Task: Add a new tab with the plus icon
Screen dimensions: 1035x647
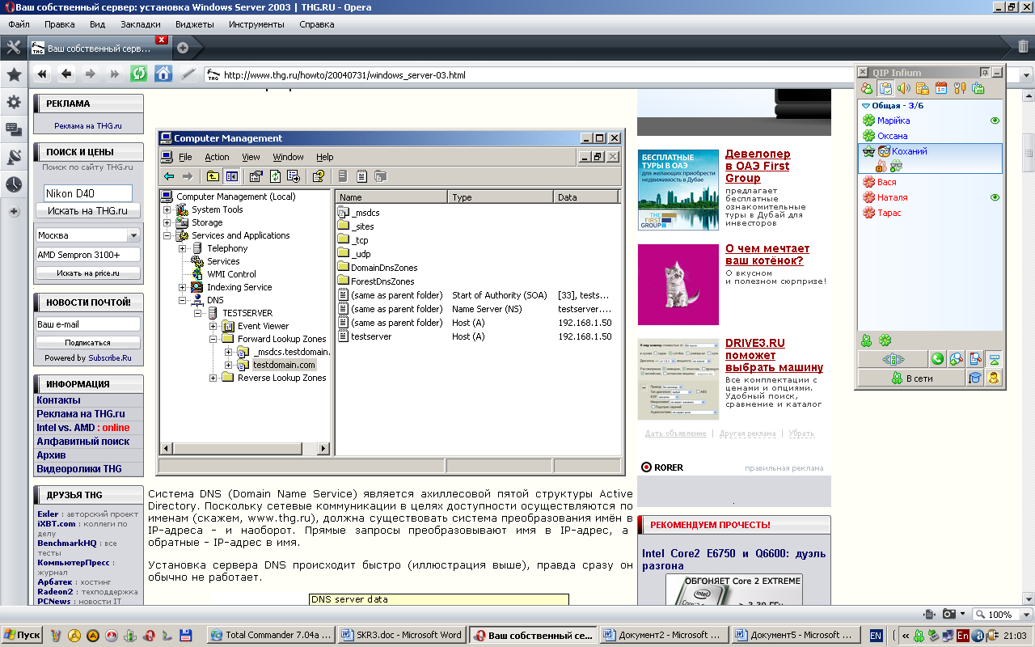Action: pos(183,48)
